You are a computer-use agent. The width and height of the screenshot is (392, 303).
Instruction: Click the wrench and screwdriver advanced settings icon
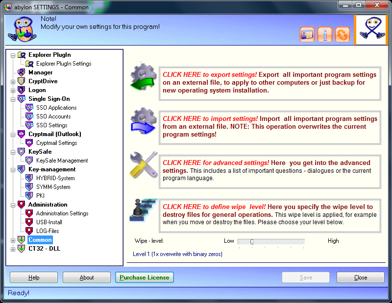[x=144, y=164]
